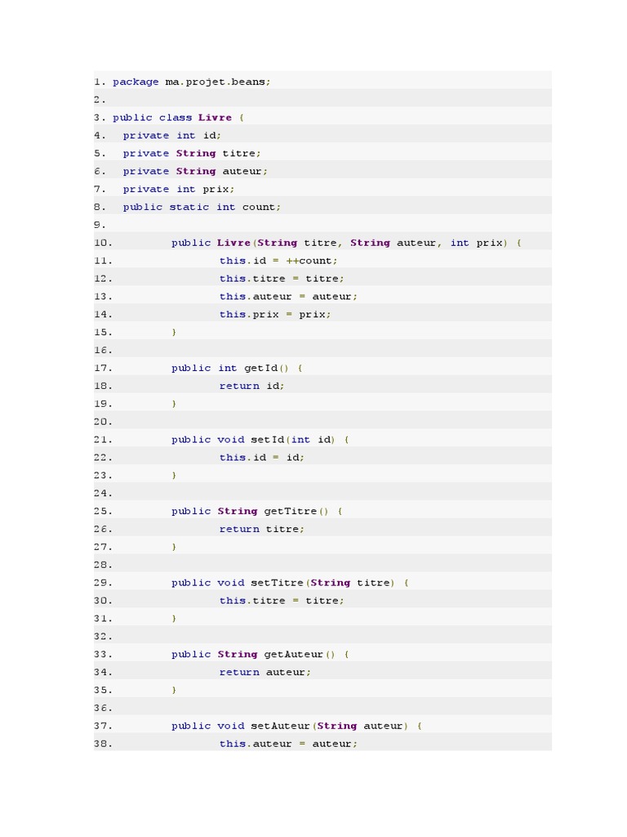Click the Livre constructor signature line
This screenshot has width=627, height=837.
pos(346,243)
